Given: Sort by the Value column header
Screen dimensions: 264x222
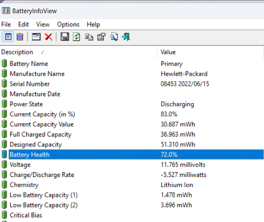Looking at the screenshot, I should click(x=210, y=52).
